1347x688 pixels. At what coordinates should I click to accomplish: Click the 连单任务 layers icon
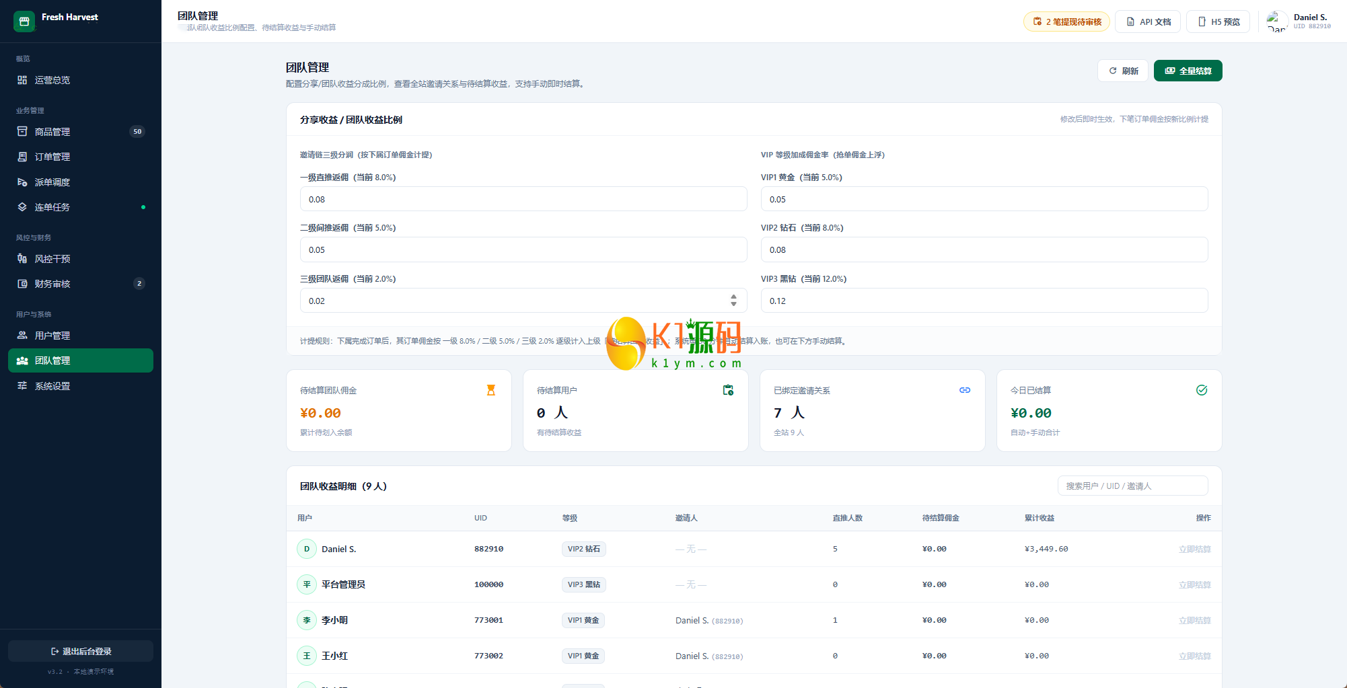[x=22, y=207]
